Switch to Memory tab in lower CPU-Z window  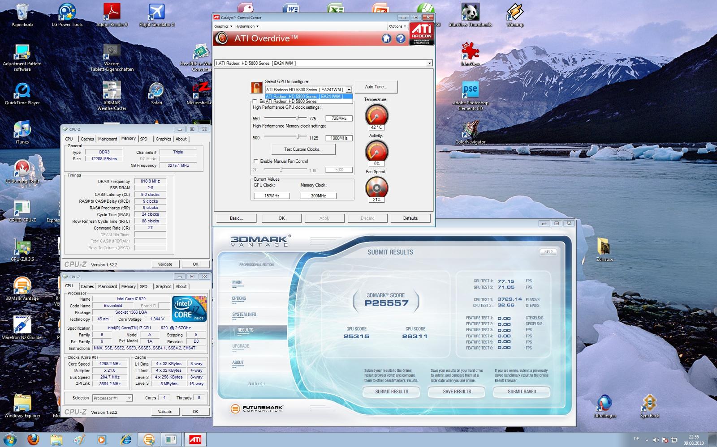(x=128, y=286)
